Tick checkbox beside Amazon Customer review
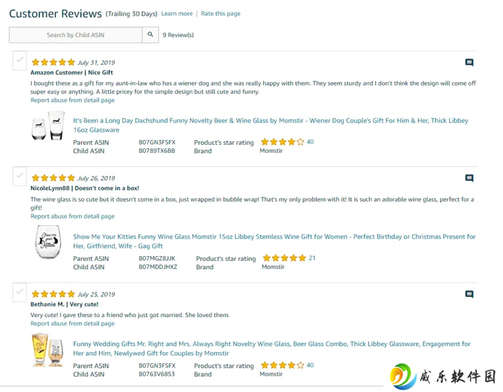The image size is (503, 392). 20,60
